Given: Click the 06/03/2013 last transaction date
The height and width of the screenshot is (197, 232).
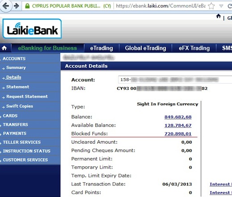Looking at the screenshot, I should tap(177, 184).
